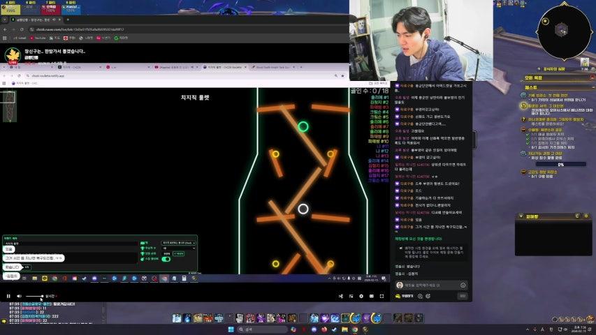
Task: Click the chat user profile avatar
Action: tap(399, 285)
